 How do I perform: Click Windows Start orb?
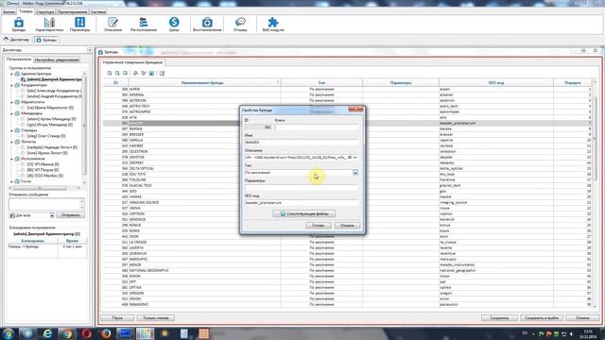pos(9,333)
